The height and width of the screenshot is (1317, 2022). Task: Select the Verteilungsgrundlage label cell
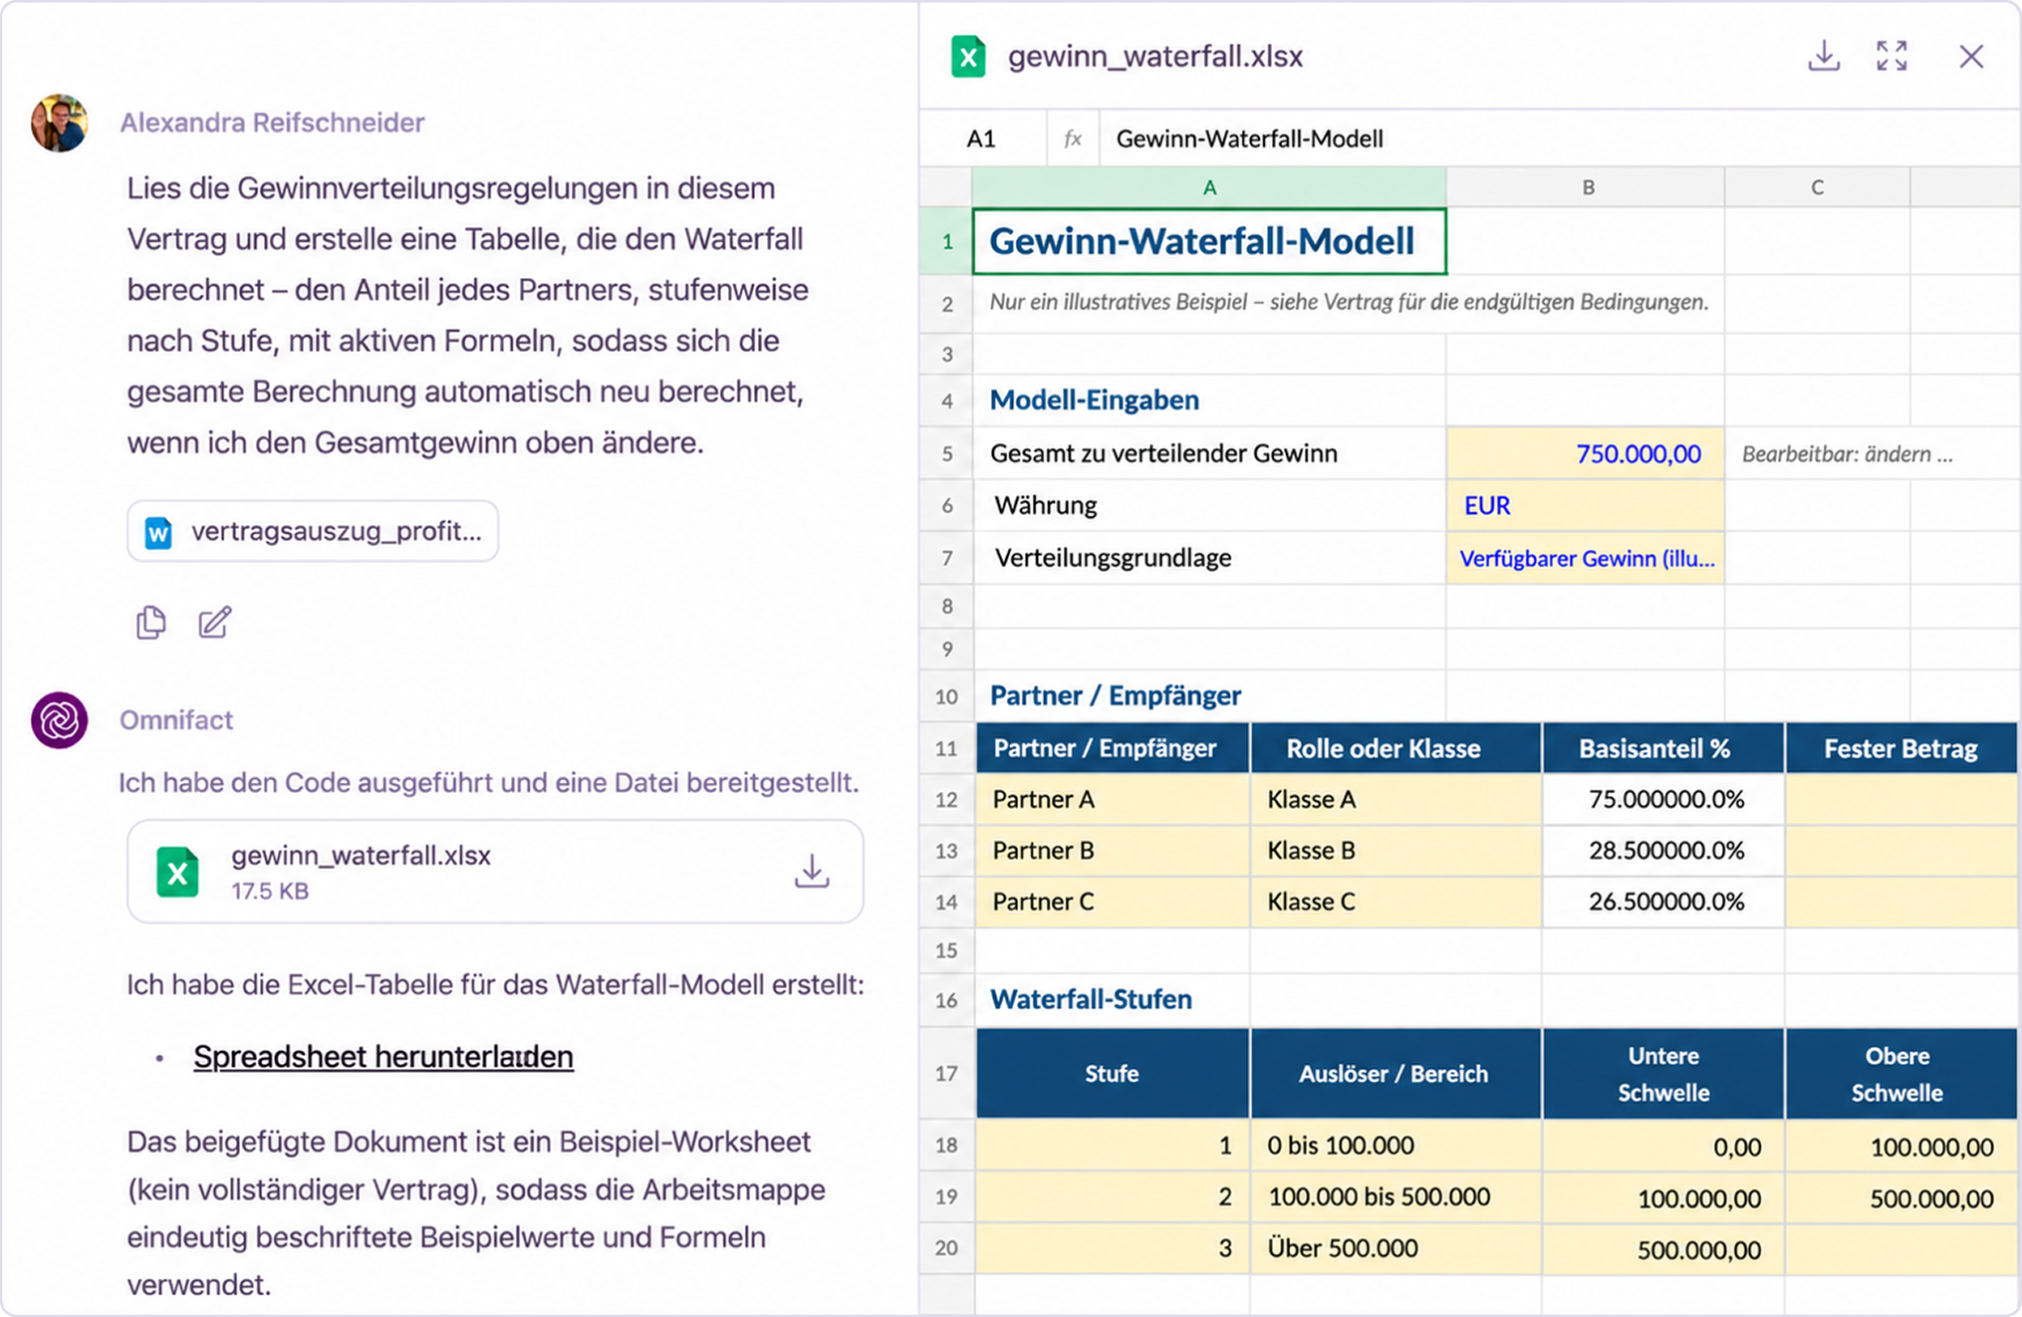[1209, 558]
